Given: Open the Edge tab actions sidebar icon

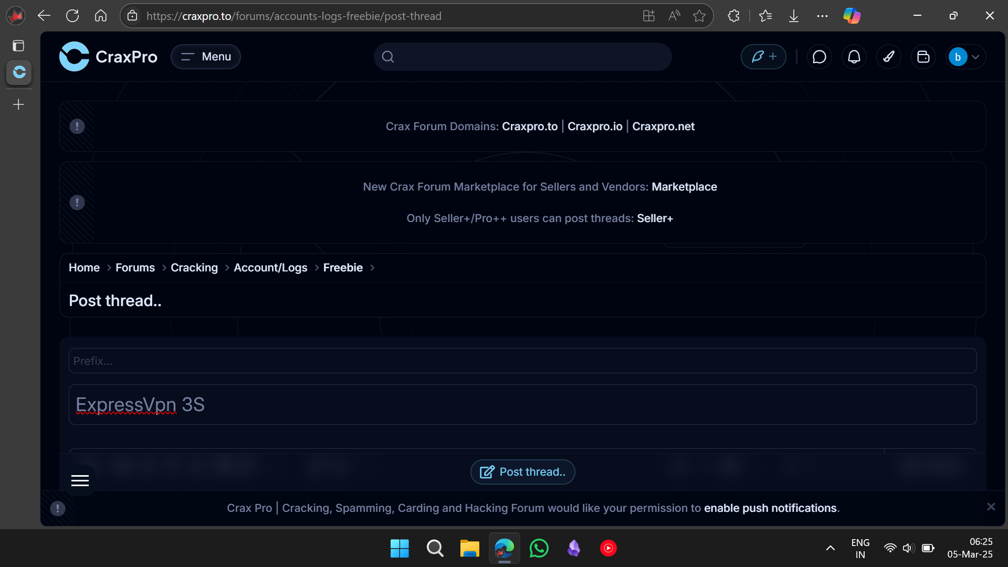Looking at the screenshot, I should point(18,46).
